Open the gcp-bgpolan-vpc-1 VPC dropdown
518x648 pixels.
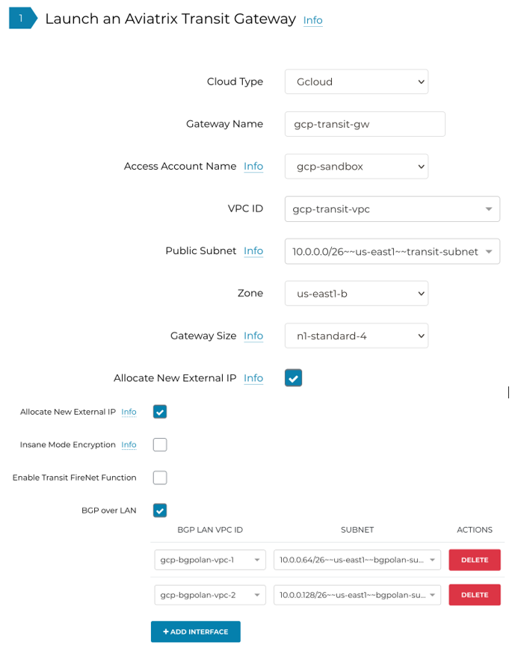(x=209, y=559)
